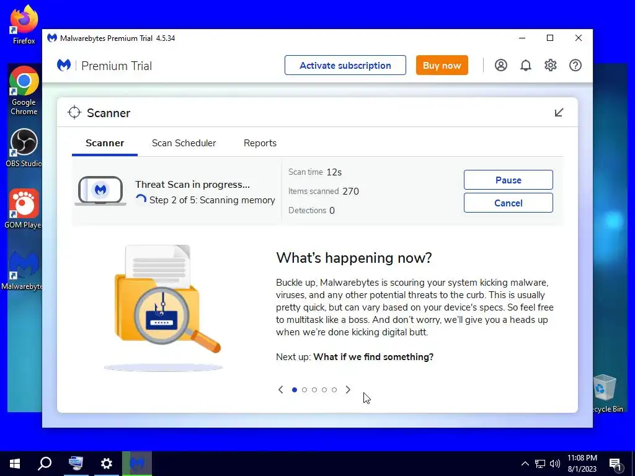Click the 'Premium Trial' header text
The height and width of the screenshot is (476, 635).
(x=117, y=66)
